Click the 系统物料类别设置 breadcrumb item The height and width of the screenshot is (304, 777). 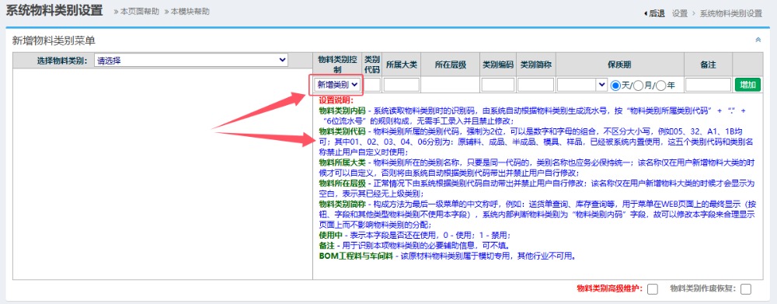coord(731,13)
